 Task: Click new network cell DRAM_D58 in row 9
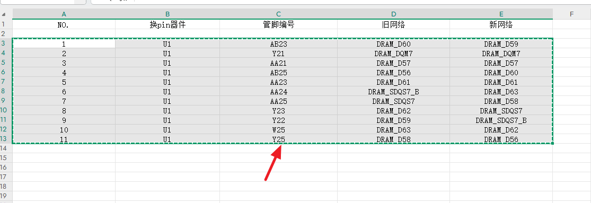coord(501,101)
